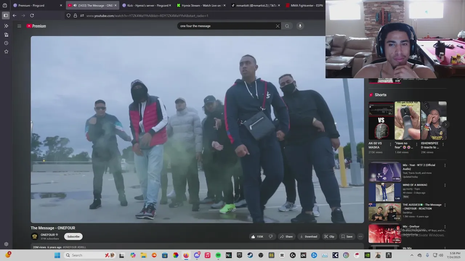Toggle the browser sidebar panel button

(5, 16)
